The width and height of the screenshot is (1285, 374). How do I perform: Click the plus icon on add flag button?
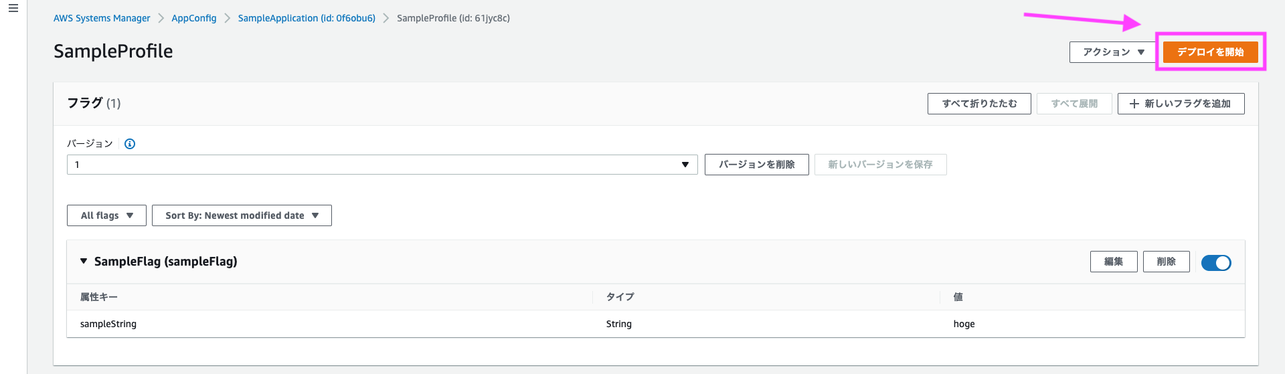[x=1134, y=104]
